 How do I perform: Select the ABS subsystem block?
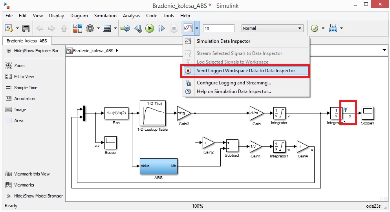point(158,166)
